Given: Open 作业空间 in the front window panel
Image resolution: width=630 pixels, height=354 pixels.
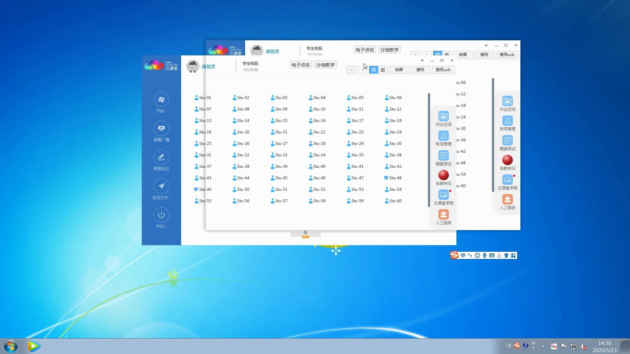Looking at the screenshot, I should click(443, 119).
